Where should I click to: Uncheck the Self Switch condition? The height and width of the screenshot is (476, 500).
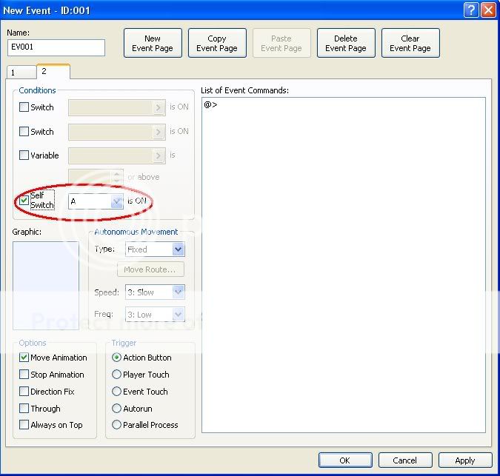pos(24,201)
